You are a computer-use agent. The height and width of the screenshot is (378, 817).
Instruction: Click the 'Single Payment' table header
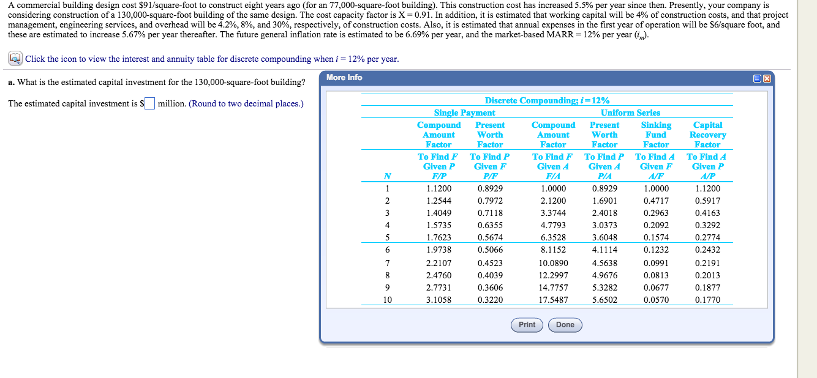click(x=464, y=113)
